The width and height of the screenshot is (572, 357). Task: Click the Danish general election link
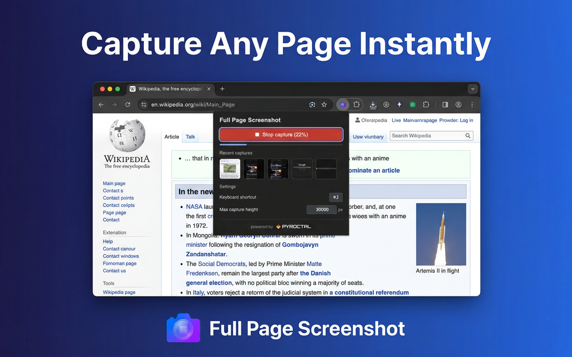pyautogui.click(x=259, y=278)
